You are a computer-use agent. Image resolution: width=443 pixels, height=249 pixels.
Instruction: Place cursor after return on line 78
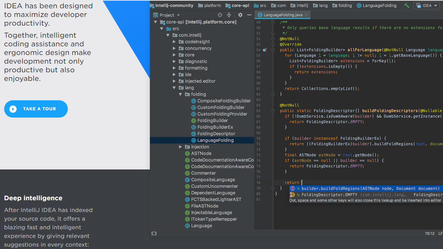pos(302,183)
